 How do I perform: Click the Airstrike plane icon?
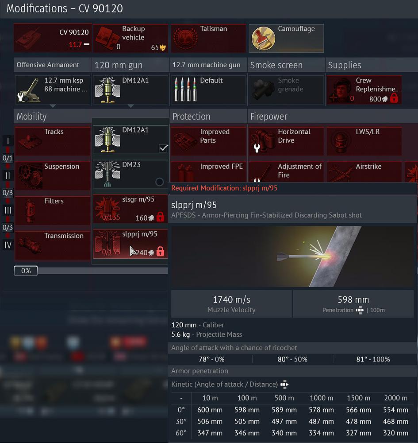[341, 173]
